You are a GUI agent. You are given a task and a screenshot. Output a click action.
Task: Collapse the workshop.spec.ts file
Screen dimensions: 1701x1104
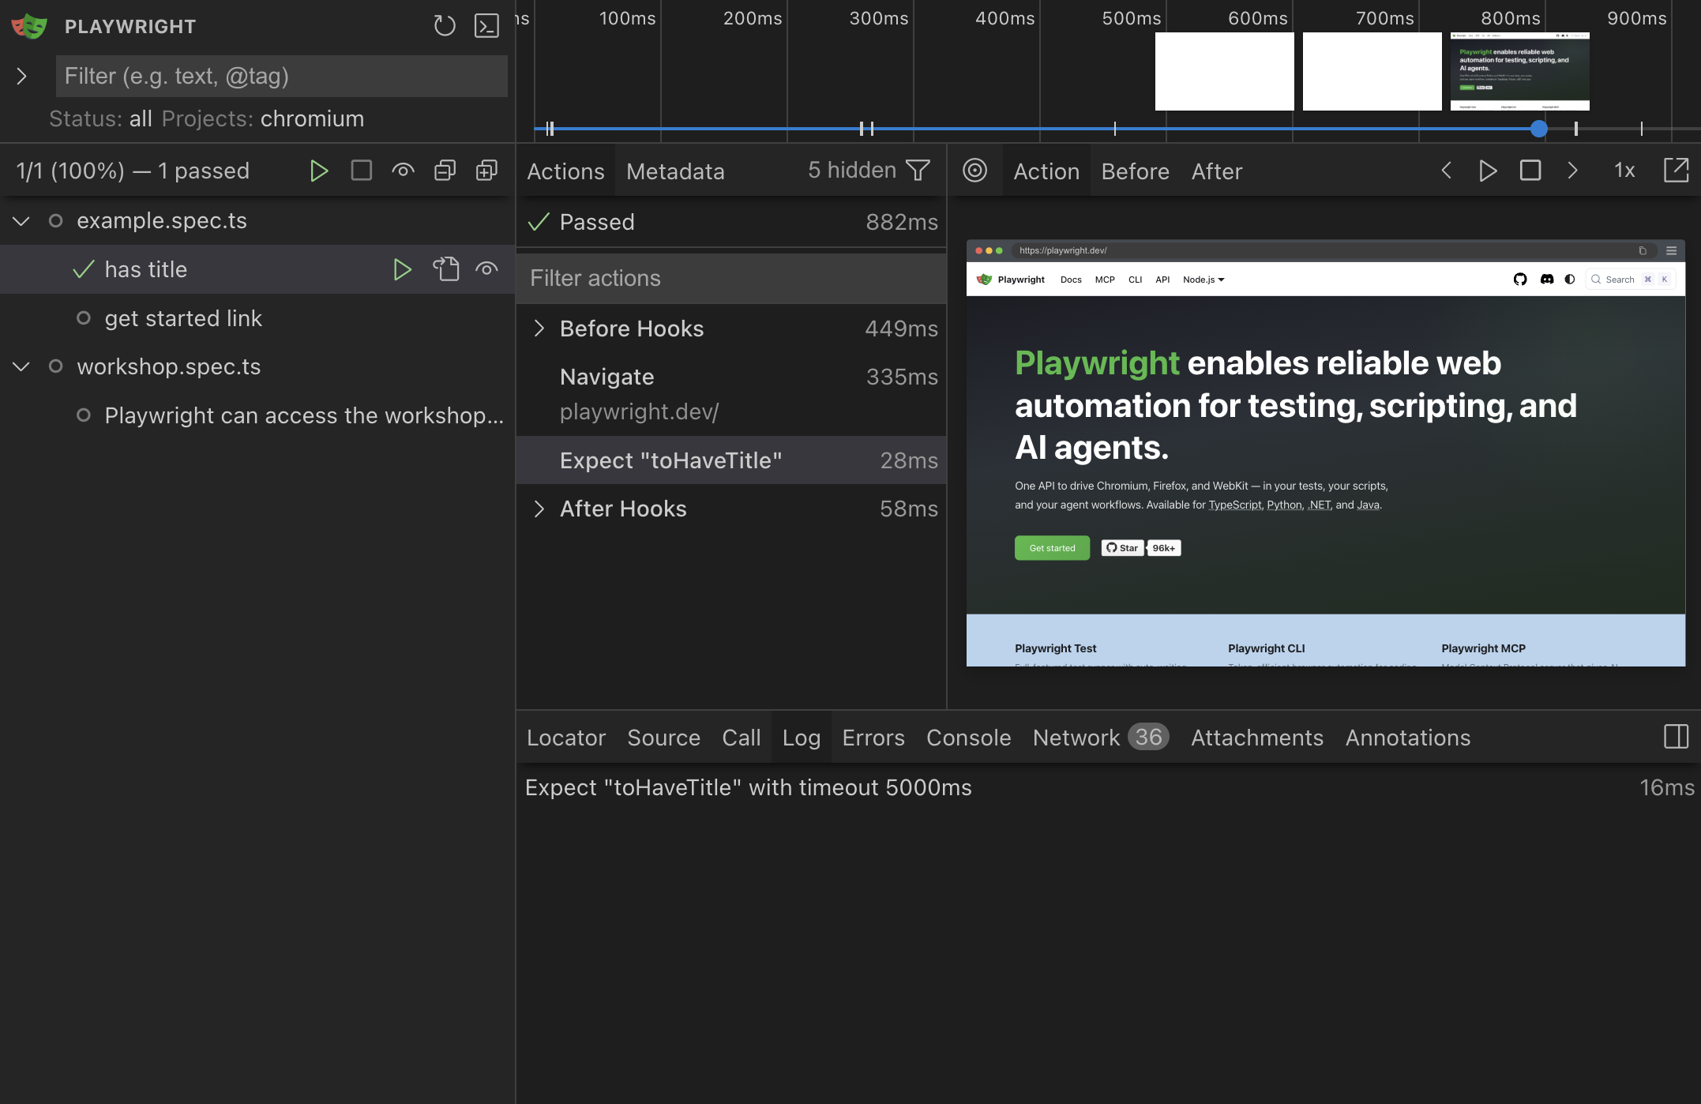[21, 367]
